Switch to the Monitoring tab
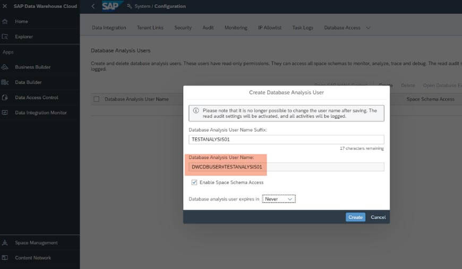Screen dimensions: 462x269 click(x=236, y=28)
